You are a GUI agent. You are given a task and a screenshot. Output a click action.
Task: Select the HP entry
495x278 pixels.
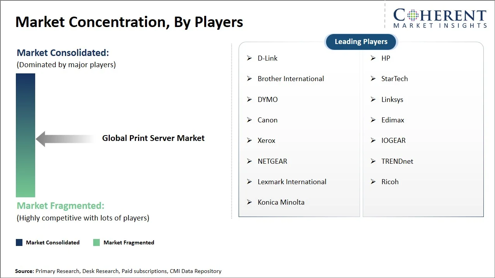tap(386, 58)
